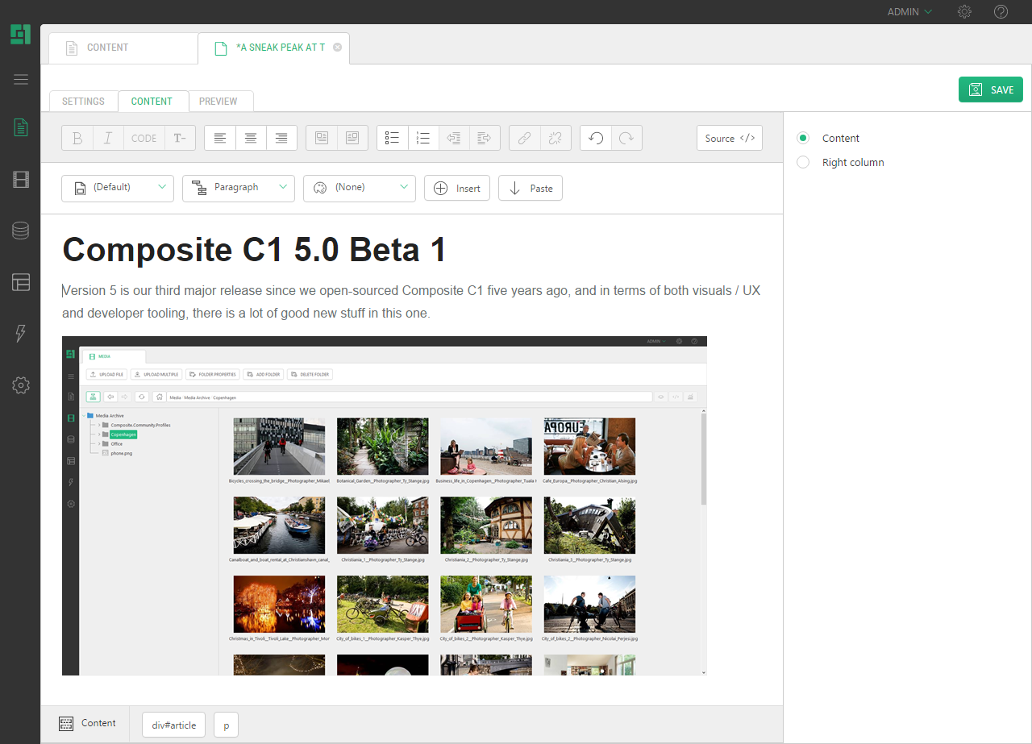Center align the paragraph text
Viewport: 1032px width, 744px height.
(x=251, y=138)
